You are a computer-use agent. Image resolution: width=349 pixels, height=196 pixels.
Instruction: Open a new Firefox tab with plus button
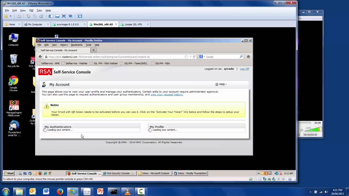tap(94, 50)
